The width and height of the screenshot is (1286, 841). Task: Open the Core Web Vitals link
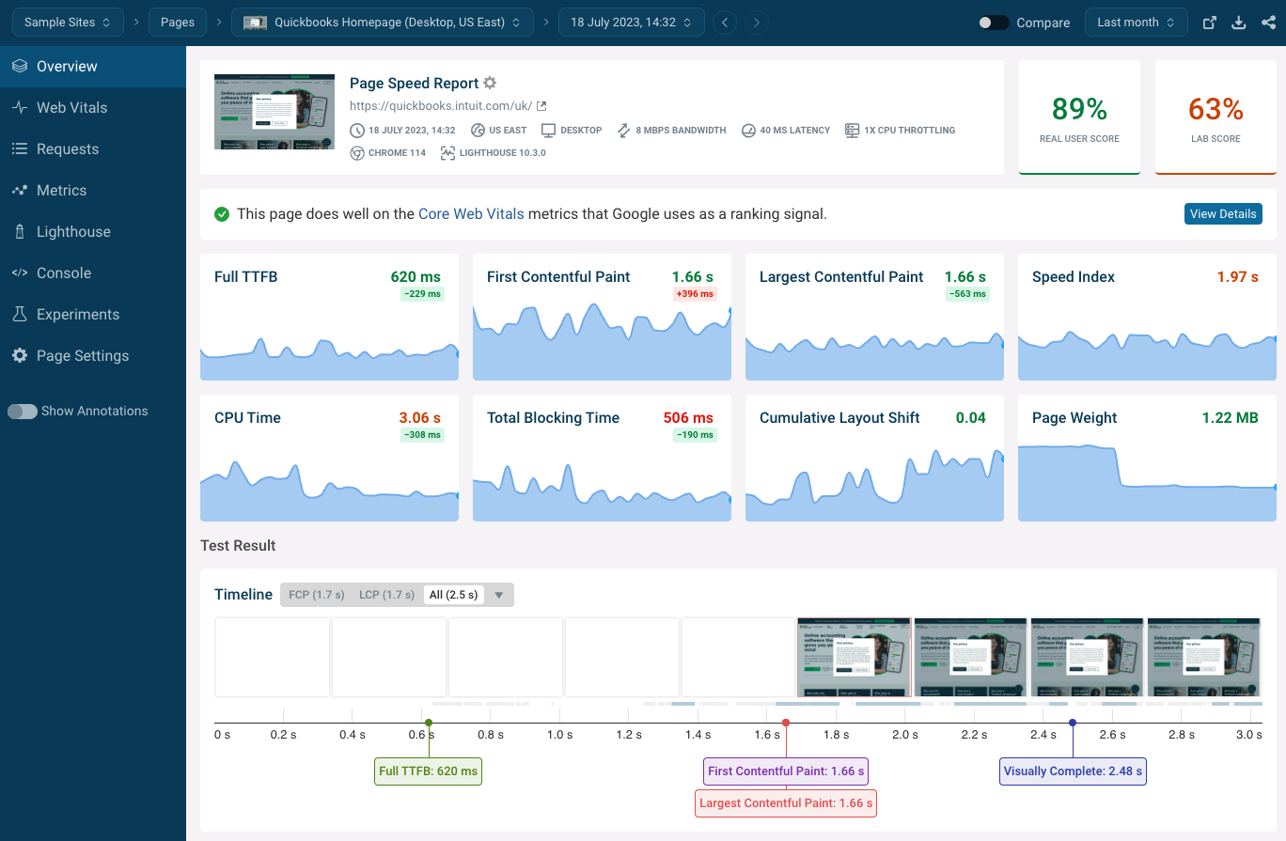tap(471, 214)
